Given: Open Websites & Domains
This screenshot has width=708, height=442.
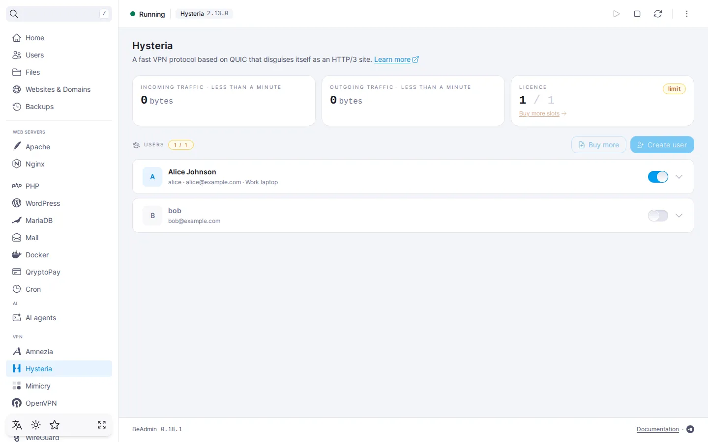Looking at the screenshot, I should point(59,89).
